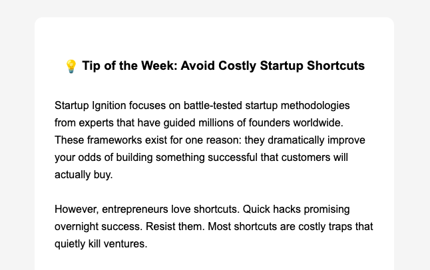The image size is (430, 270).
Task: Click "Avoid Costly Startup Shortcuts" in the heading
Action: point(273,67)
